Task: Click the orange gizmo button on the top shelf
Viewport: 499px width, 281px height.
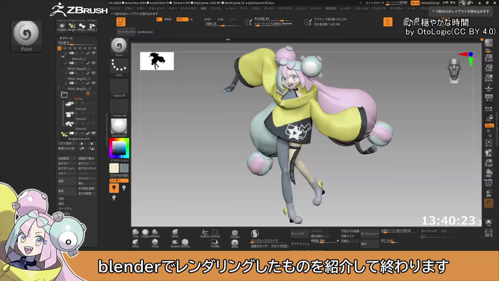Action: pyautogui.click(x=388, y=22)
